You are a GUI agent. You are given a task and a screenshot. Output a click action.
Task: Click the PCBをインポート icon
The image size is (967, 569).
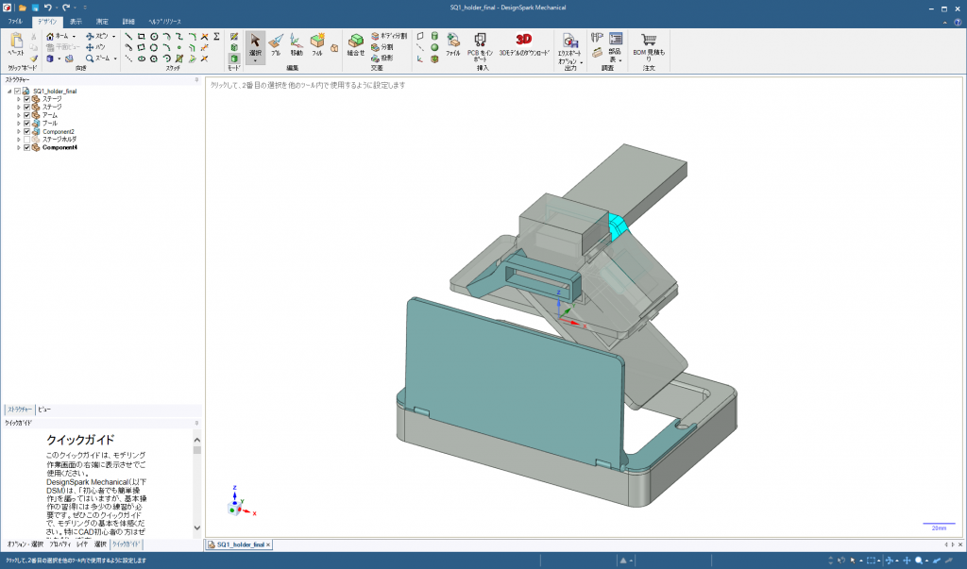[481, 43]
